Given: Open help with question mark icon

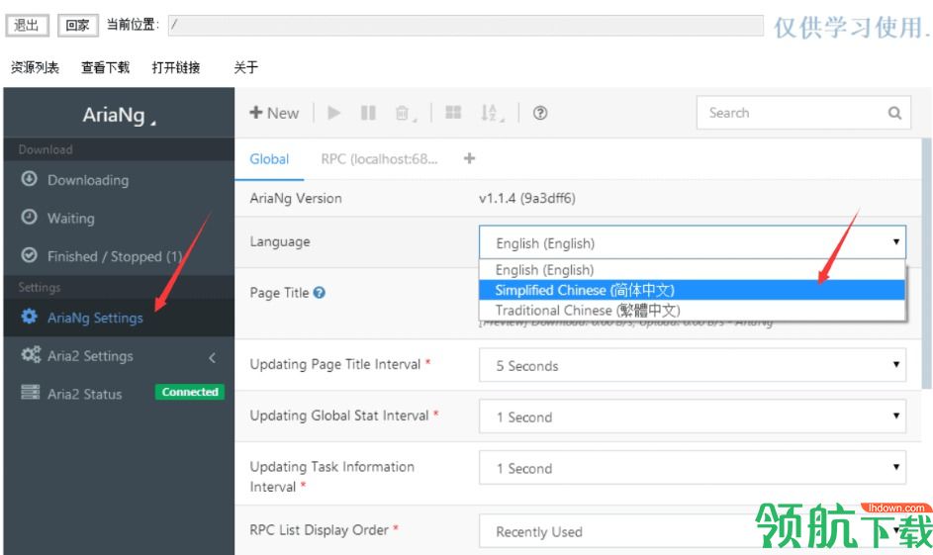Looking at the screenshot, I should 540,113.
